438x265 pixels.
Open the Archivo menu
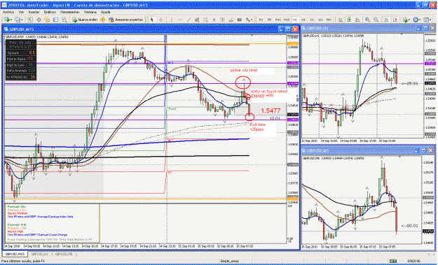(x=8, y=13)
